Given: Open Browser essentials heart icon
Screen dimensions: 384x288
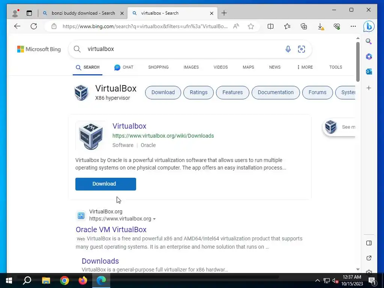Looking at the screenshot, I should point(337,26).
